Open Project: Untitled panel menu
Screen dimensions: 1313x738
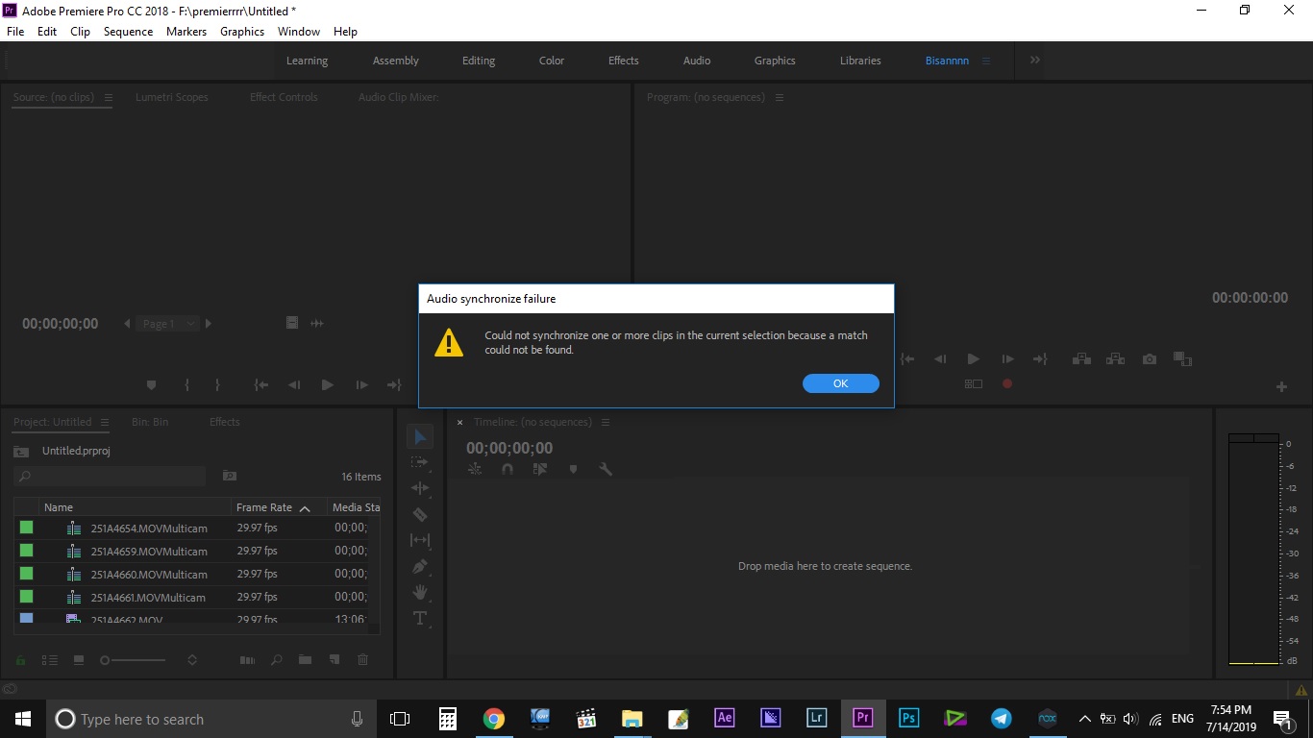(105, 422)
